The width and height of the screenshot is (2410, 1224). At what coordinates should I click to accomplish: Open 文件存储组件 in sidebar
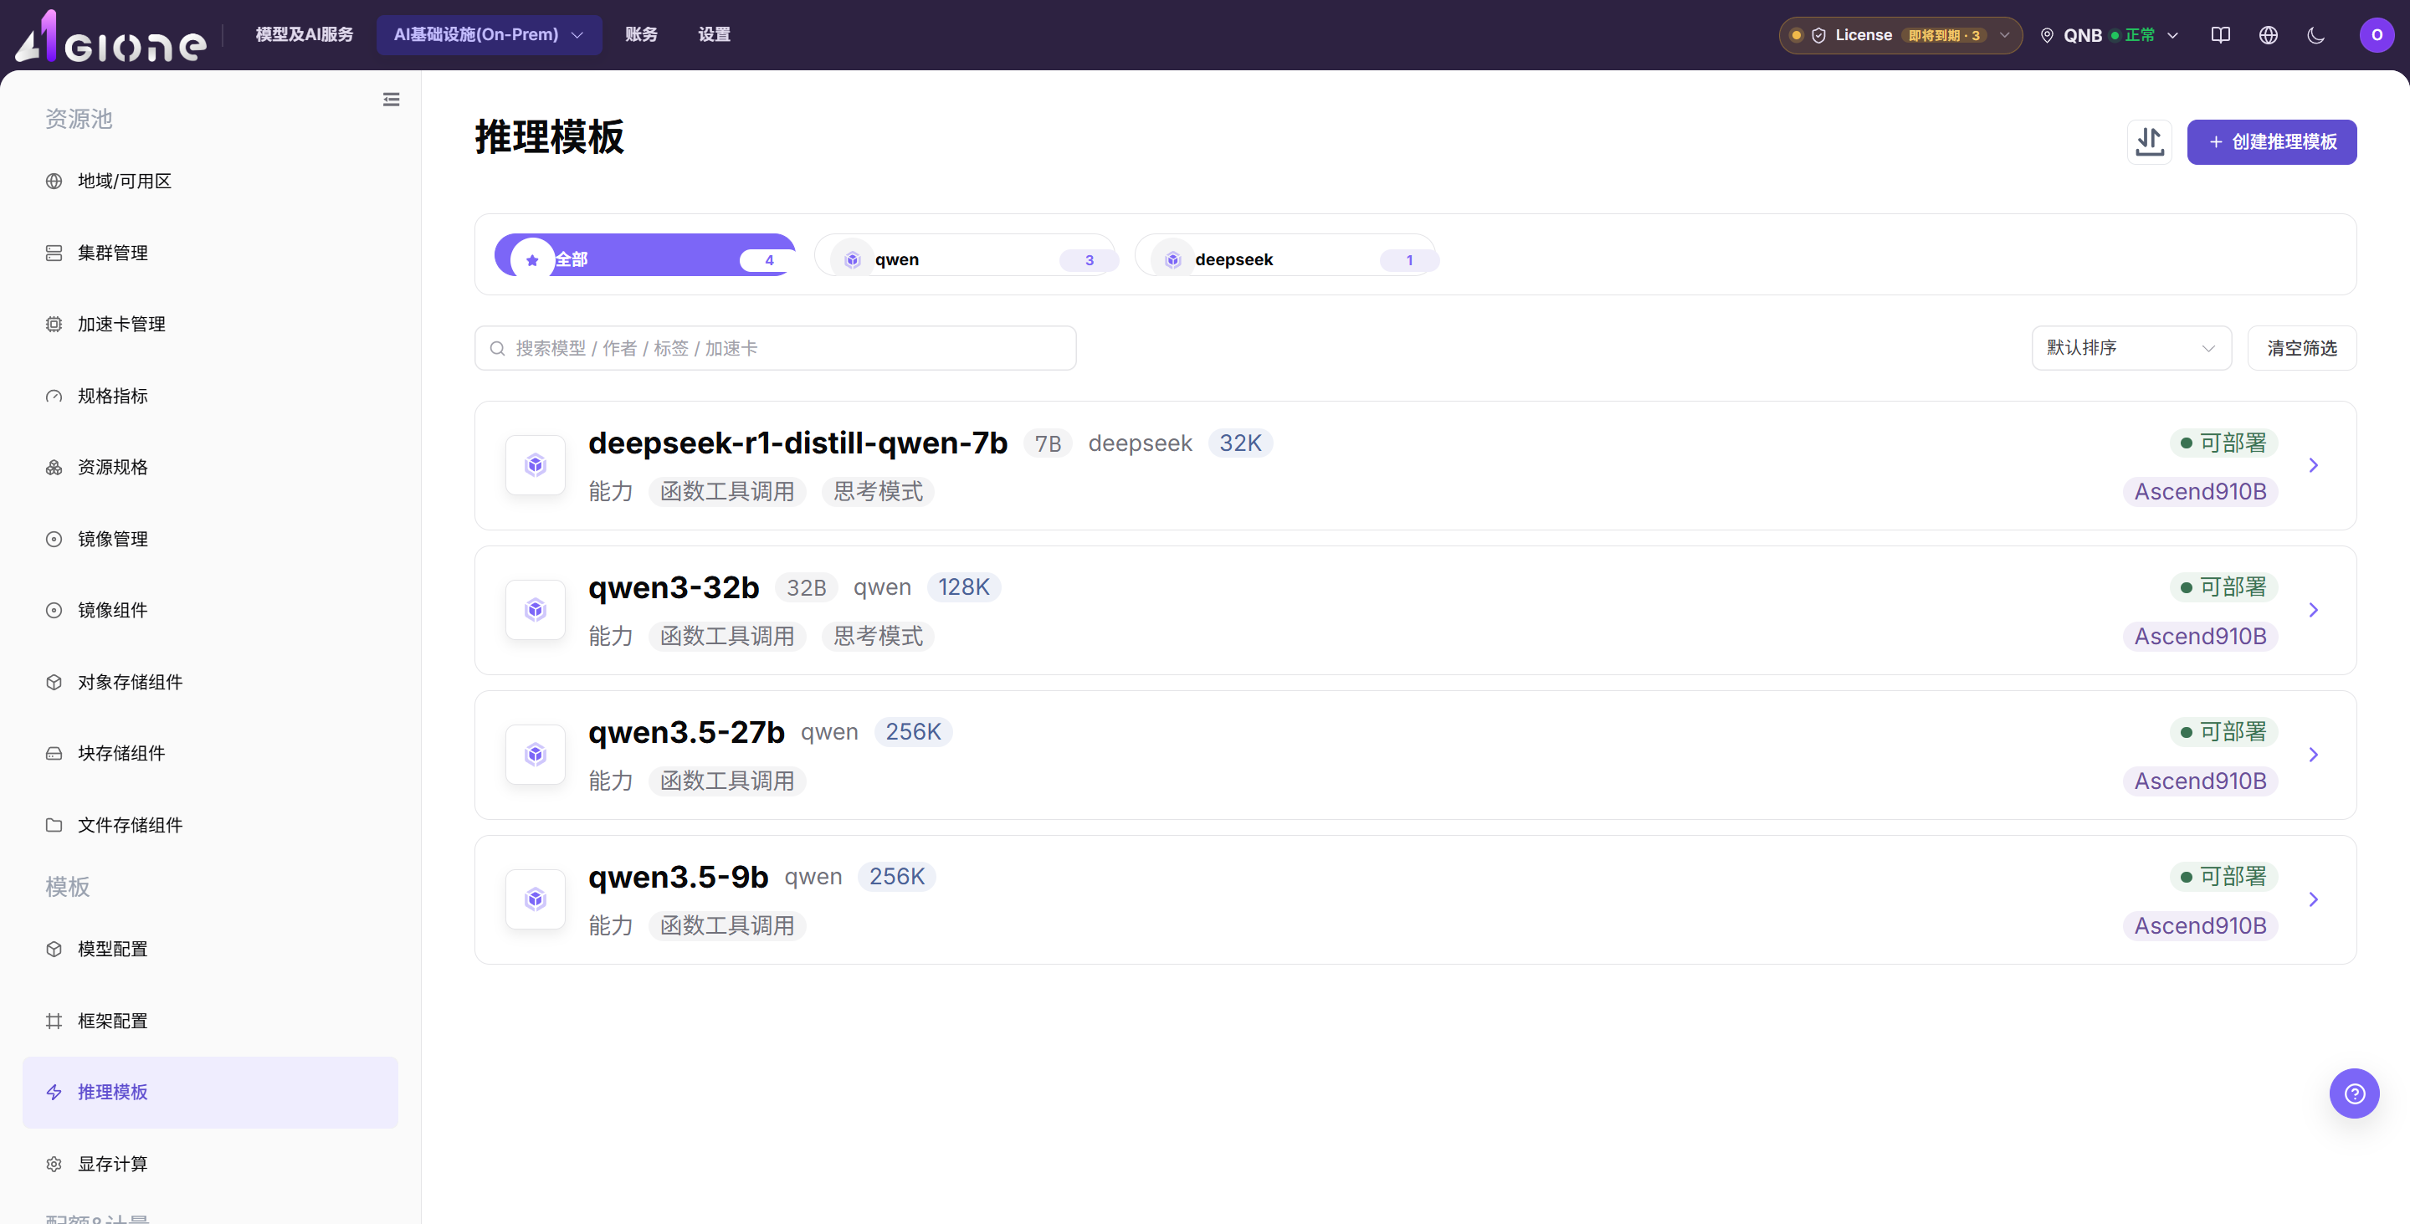coord(211,825)
